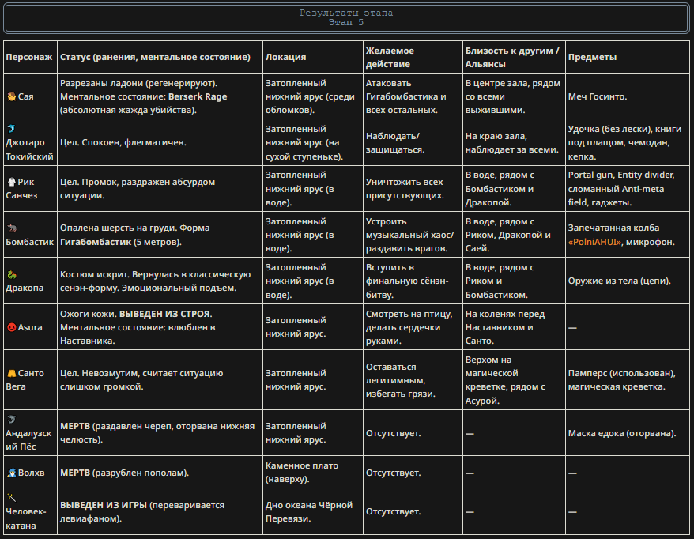Click the wizard icon beside Волхв

click(12, 473)
